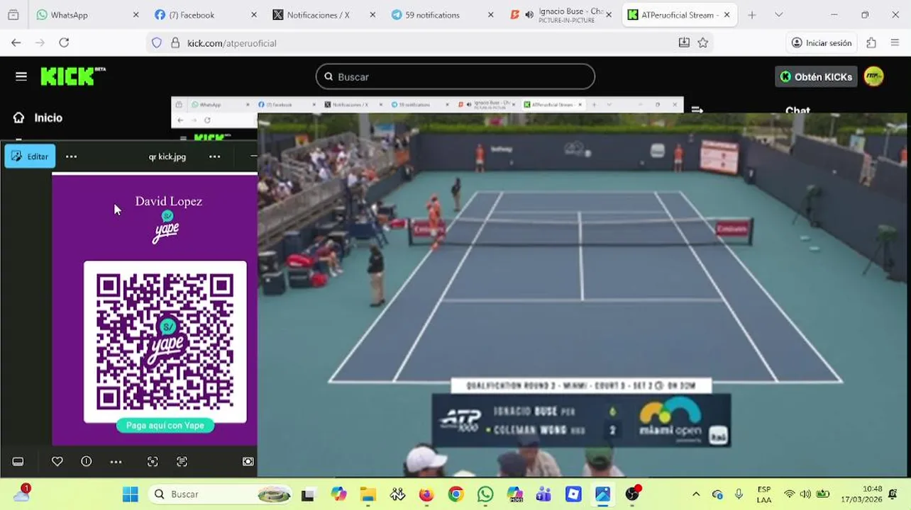Focus the Kick Buscar search field
The image size is (911, 510).
[455, 76]
